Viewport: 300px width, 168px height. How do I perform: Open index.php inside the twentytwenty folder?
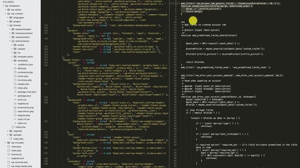(22, 88)
